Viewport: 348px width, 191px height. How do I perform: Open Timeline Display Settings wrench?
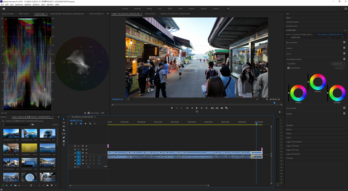coord(90,124)
